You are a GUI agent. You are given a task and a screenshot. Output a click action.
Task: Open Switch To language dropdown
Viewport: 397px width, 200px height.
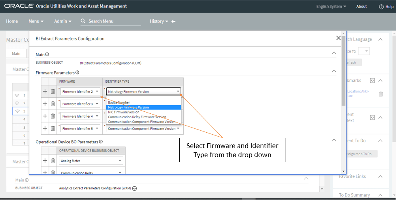point(364,51)
